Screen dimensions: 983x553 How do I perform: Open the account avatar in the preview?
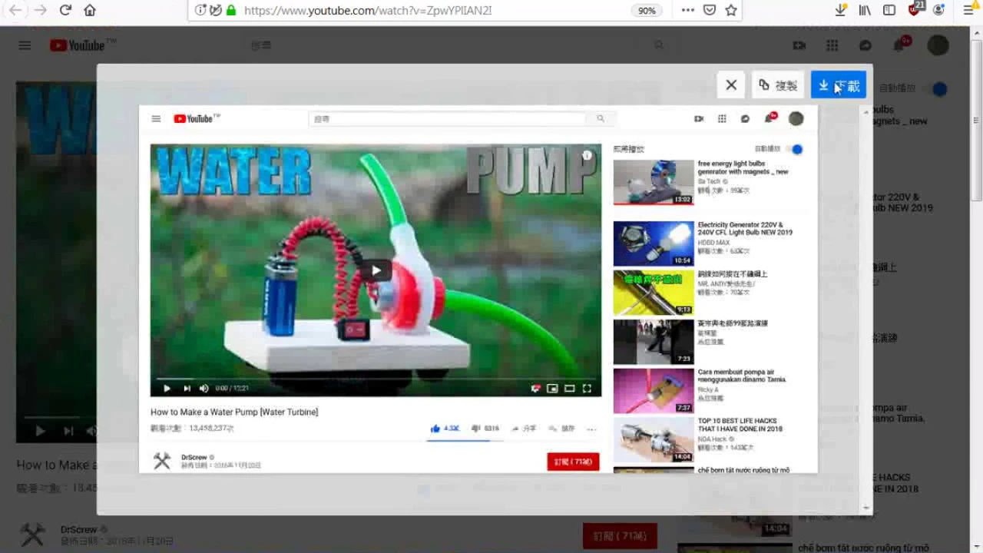(796, 118)
